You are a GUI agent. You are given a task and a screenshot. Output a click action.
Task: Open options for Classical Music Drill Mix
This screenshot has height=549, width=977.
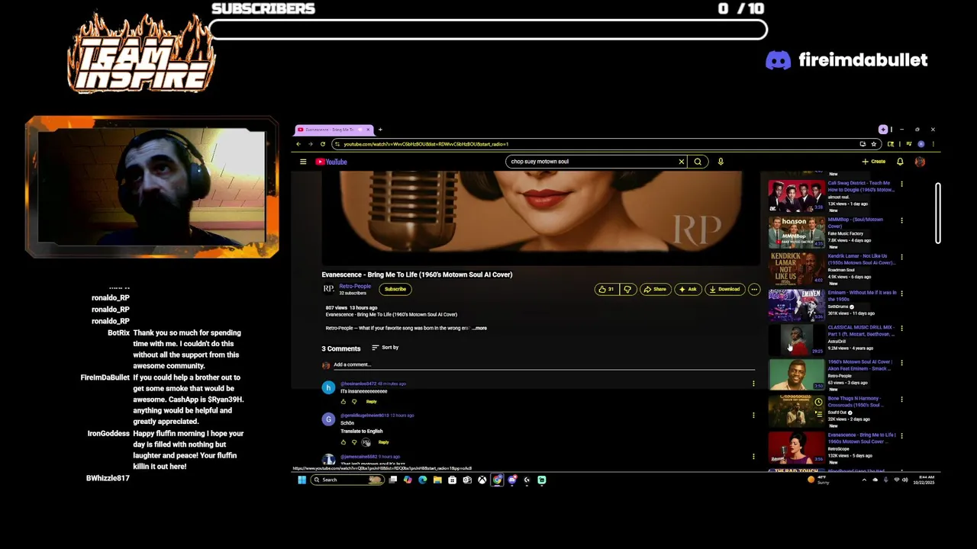coord(901,329)
